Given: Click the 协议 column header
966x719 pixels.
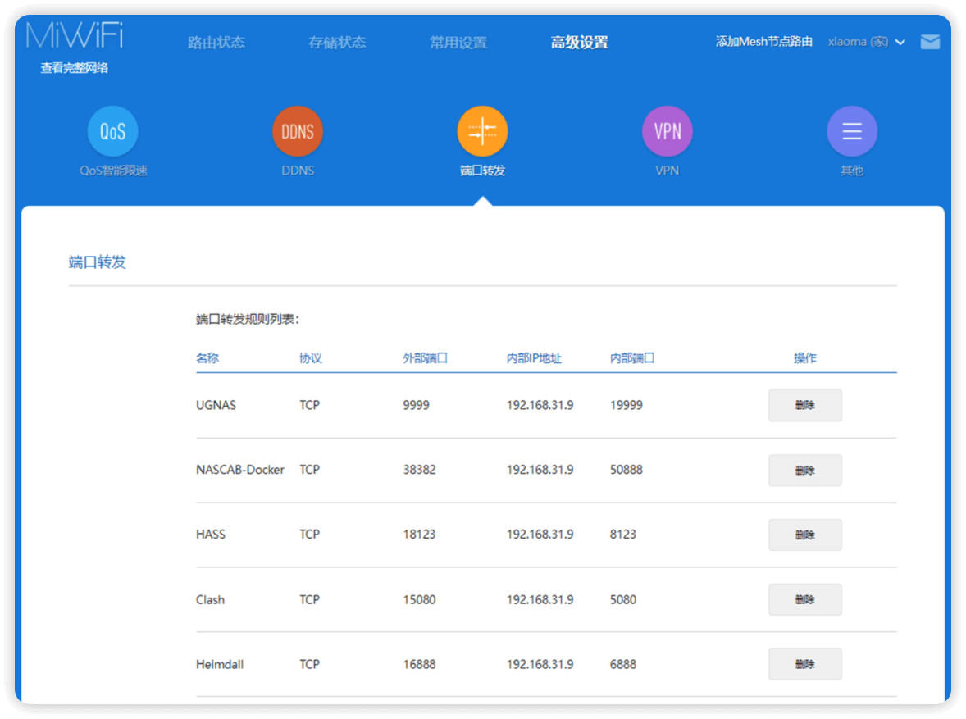Looking at the screenshot, I should 311,358.
